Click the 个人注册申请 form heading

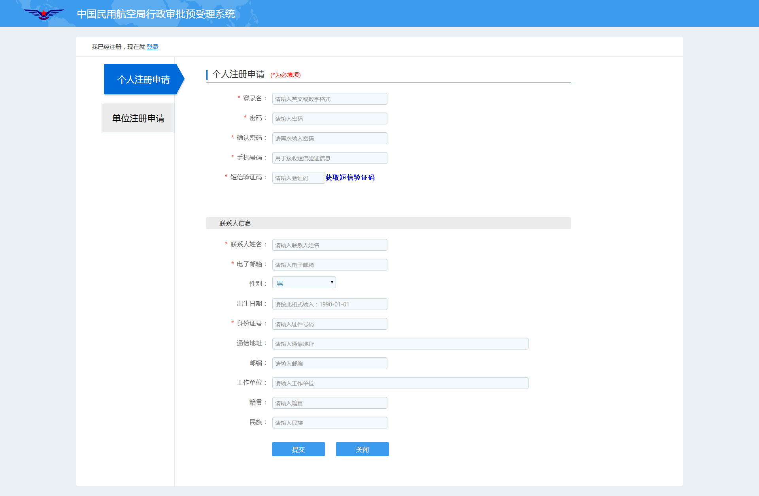[238, 74]
